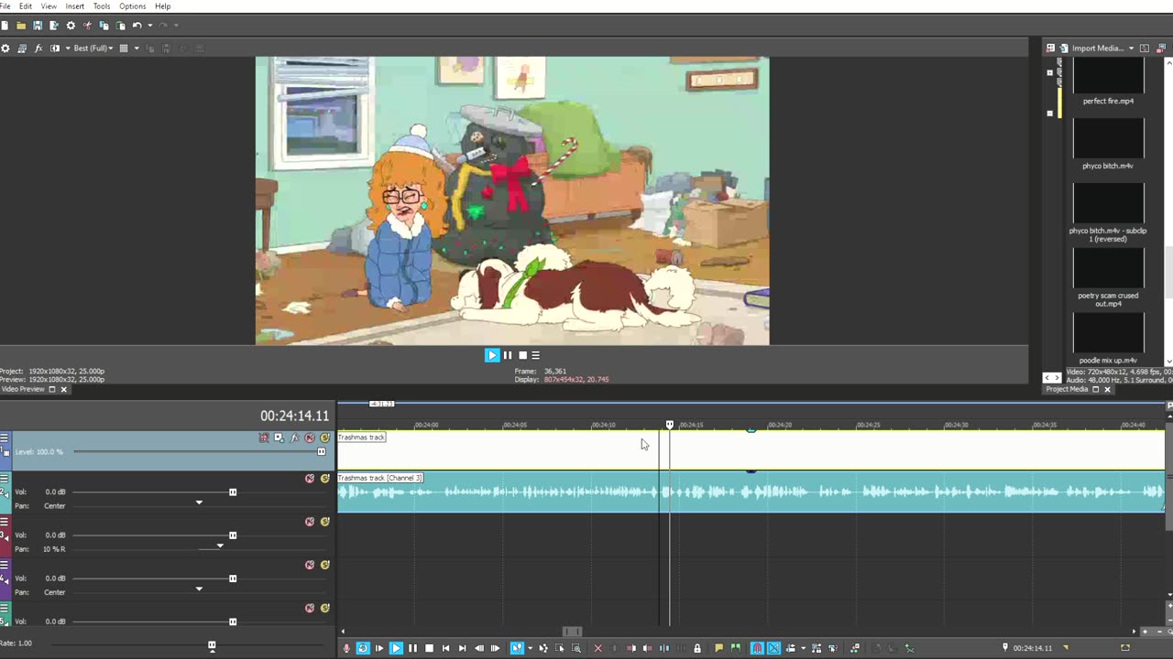
Task: Go to start of project
Action: point(445,648)
